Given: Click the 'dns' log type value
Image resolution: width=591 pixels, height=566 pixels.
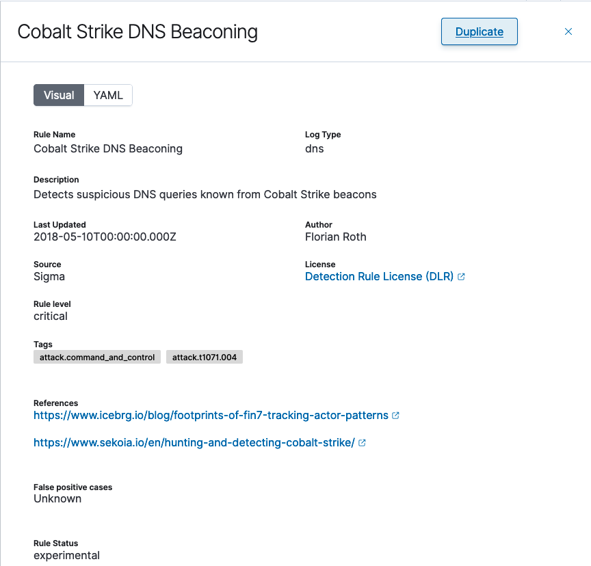Looking at the screenshot, I should point(315,148).
